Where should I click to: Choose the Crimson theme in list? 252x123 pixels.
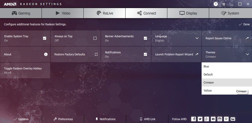tap(227, 83)
